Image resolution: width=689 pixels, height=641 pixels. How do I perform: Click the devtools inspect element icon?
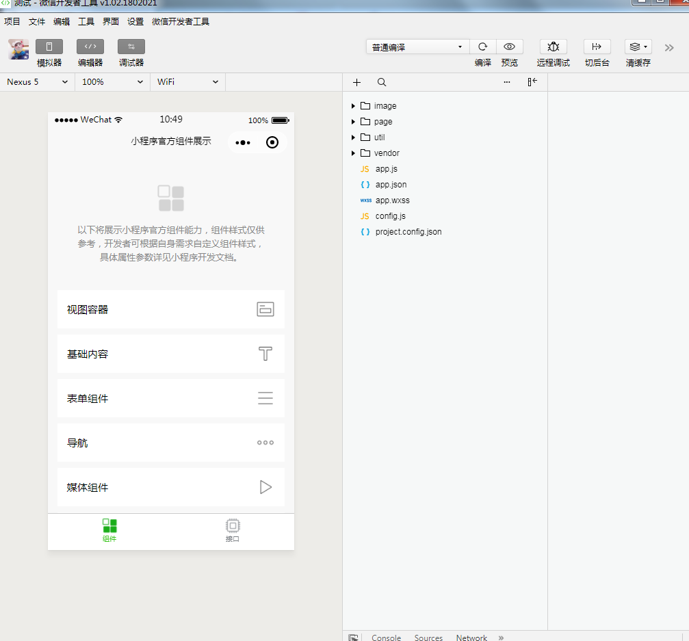(353, 638)
